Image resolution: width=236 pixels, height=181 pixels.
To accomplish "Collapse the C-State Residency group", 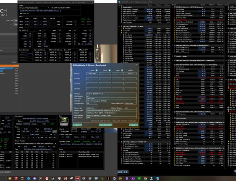I will click(172, 46).
